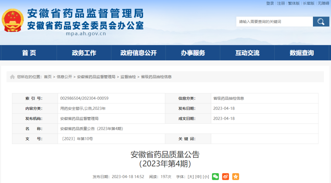Click the breadcrumb home icon
The height and width of the screenshot is (183, 331).
(x=12, y=77)
